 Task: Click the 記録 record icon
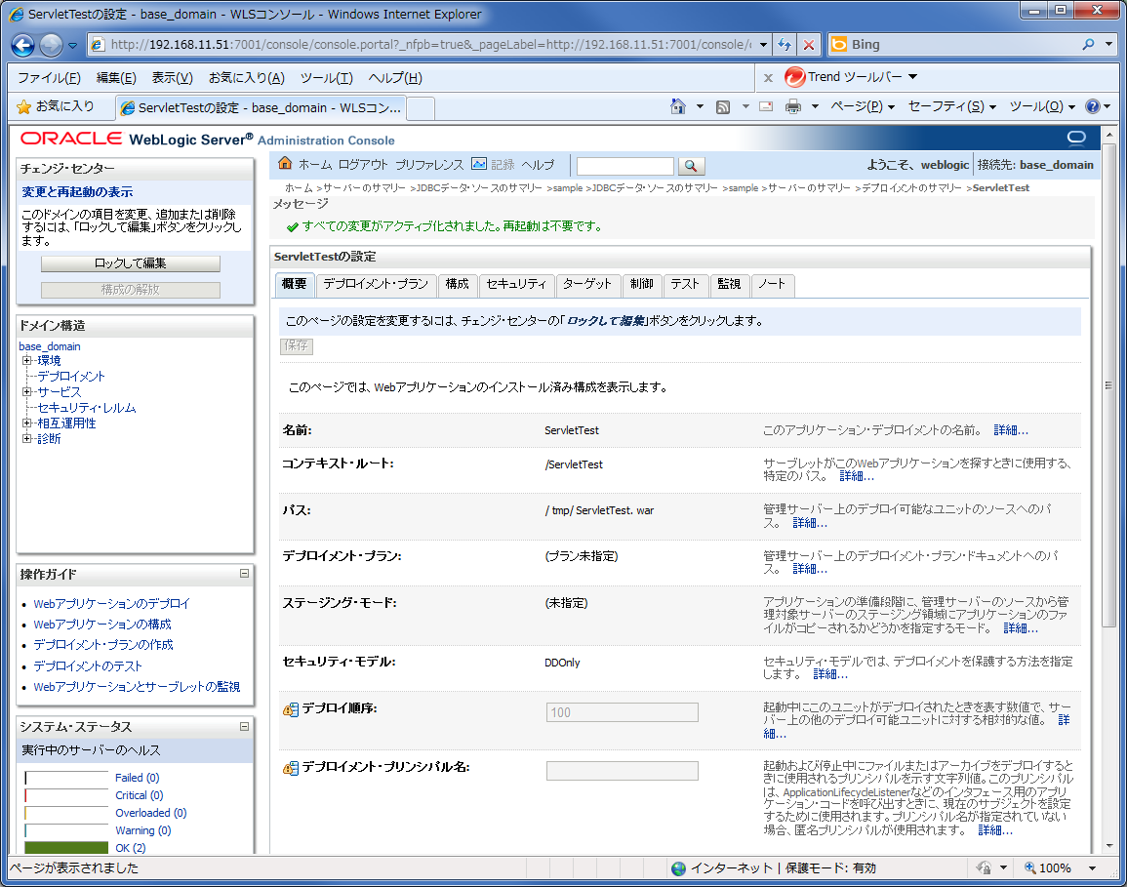coord(479,164)
